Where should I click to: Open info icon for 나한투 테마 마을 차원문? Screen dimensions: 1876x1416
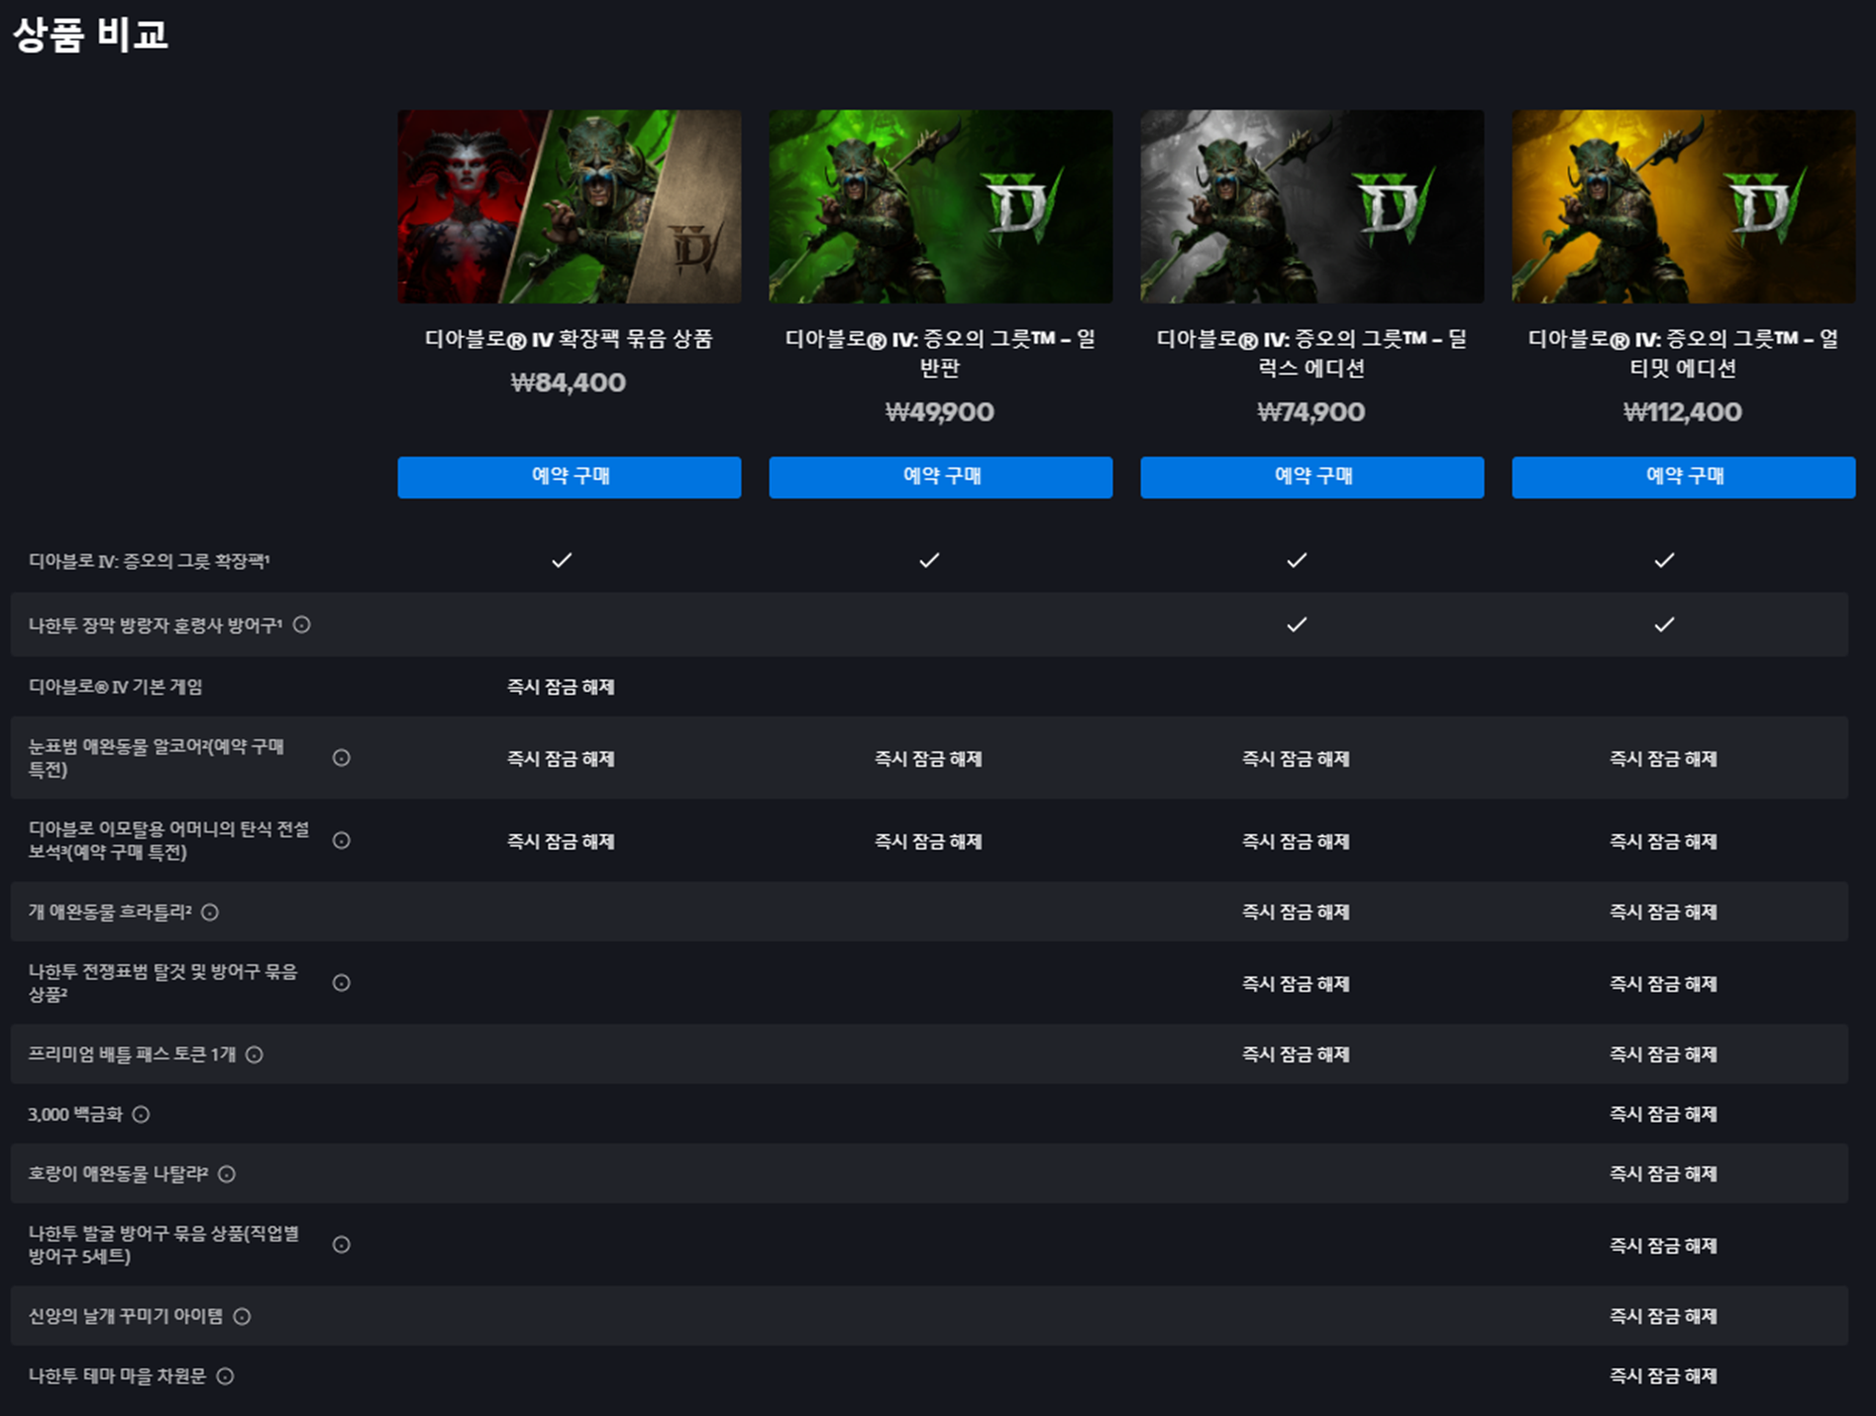pyautogui.click(x=225, y=1376)
